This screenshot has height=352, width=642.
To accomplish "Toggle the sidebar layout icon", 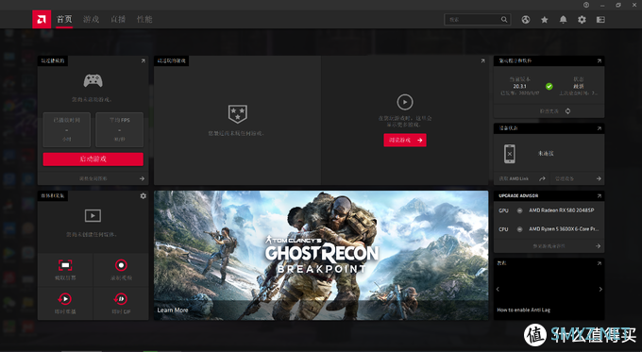I will coord(600,20).
